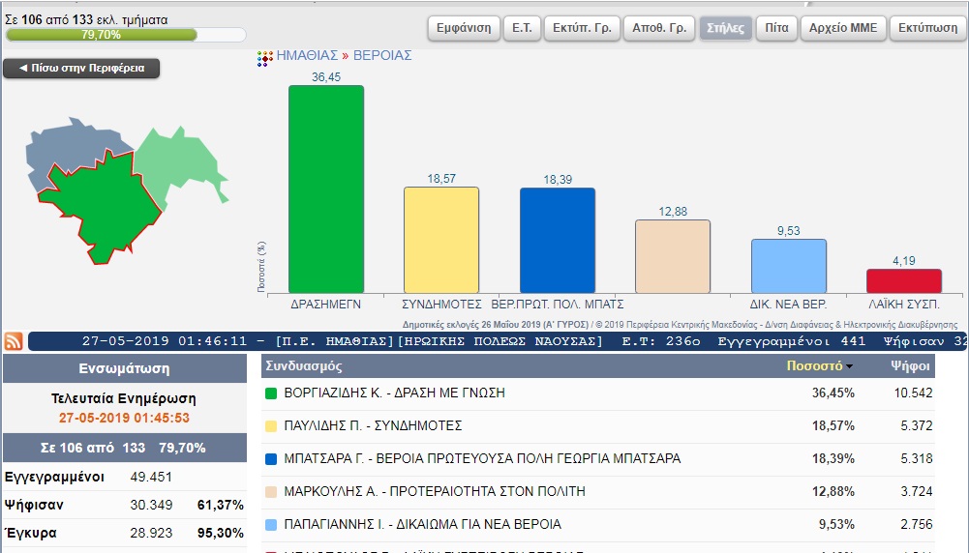Click the colorful dots icon beside ΗΜΑΘΙΑΣ
This screenshot has width=969, height=553.
click(264, 58)
